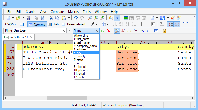Viewport: 198px width, 110px height.
Task: Sort numerically smallest to largest icon
Action: pos(127,24)
